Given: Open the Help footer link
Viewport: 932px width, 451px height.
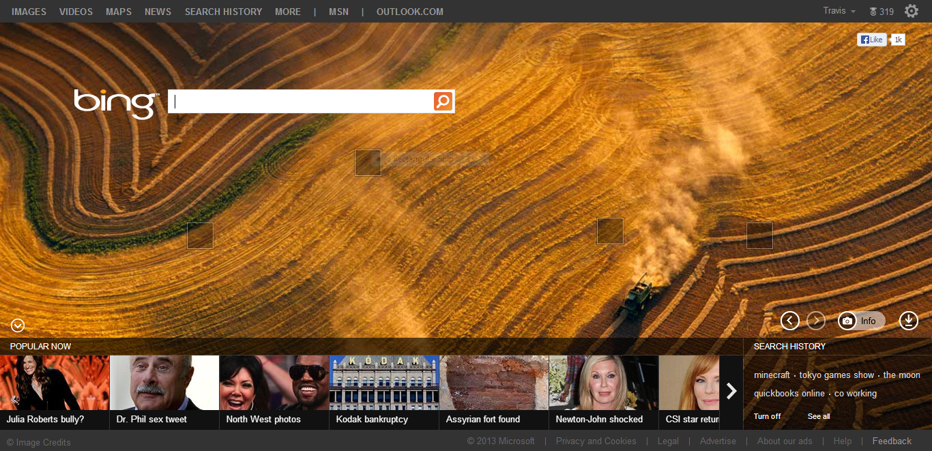Looking at the screenshot, I should pos(843,441).
